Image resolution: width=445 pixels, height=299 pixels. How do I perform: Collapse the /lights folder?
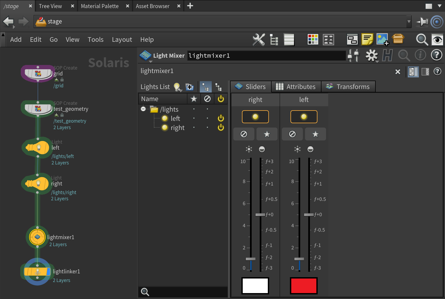143,109
